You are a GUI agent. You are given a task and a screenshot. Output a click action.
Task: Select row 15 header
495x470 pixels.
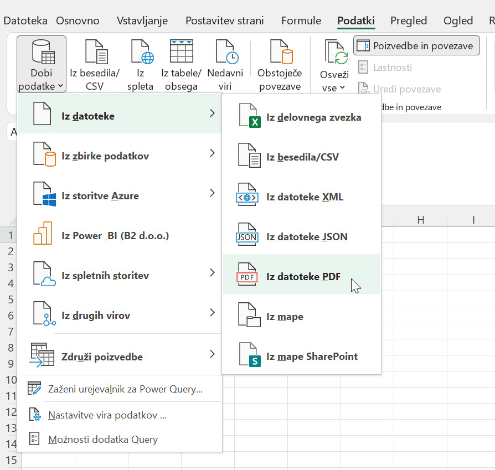[x=11, y=460]
